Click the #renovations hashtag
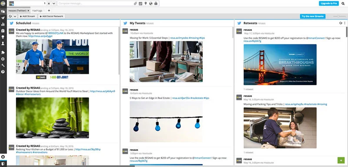This screenshot has width=348, height=167. click(40, 152)
